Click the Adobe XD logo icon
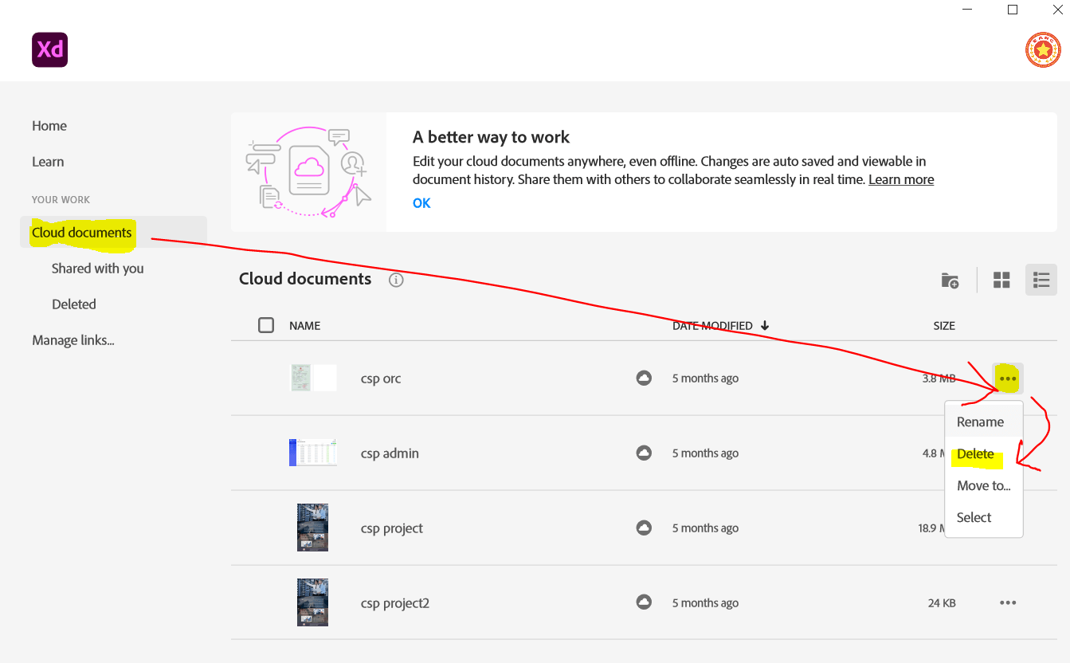This screenshot has width=1070, height=663. 49,49
